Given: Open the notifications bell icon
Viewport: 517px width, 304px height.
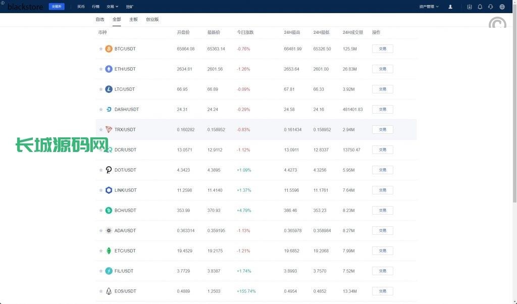Looking at the screenshot, I should pos(480,7).
